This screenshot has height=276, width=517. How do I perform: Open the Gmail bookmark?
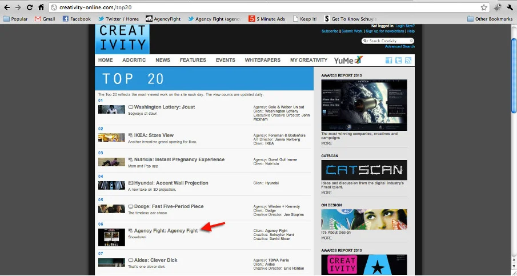point(45,19)
